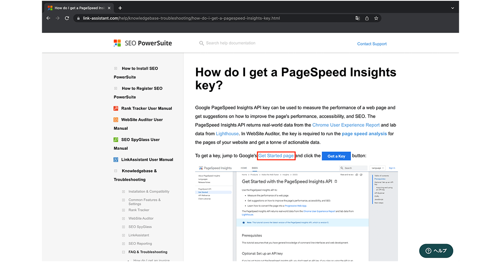Expand Installation & Compatibility subsection
The height and width of the screenshot is (262, 501).
pyautogui.click(x=123, y=192)
